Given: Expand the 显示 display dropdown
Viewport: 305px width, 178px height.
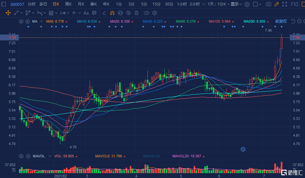Looking at the screenshot, I should click(236, 4).
